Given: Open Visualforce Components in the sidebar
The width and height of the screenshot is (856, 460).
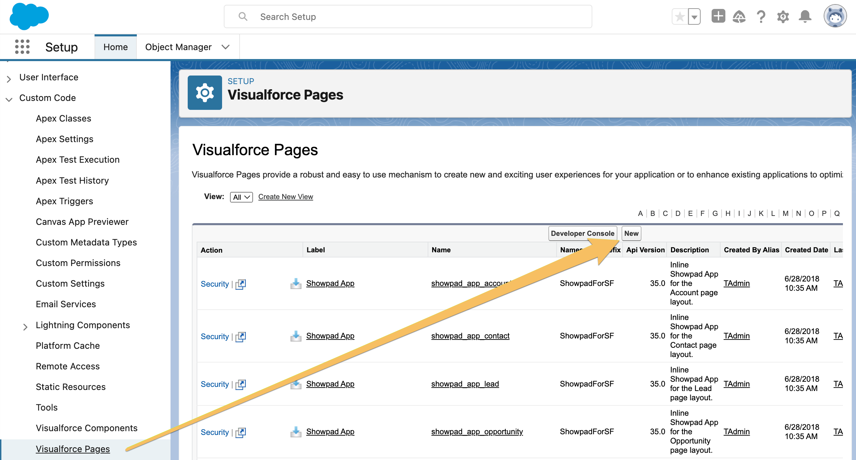Looking at the screenshot, I should pos(87,428).
